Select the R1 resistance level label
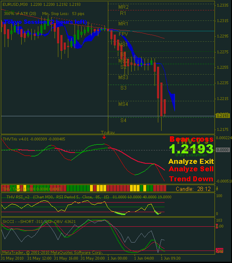 tap(123, 13)
